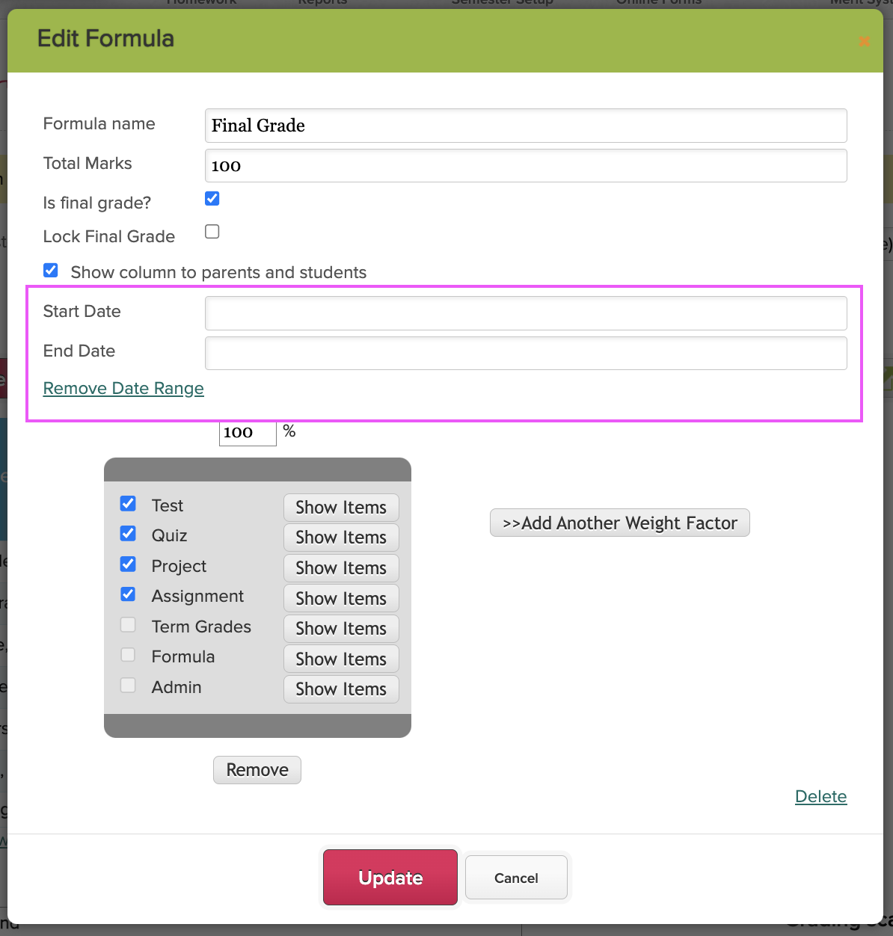Click the weight percentage input box
Image resolution: width=893 pixels, height=936 pixels.
(248, 432)
